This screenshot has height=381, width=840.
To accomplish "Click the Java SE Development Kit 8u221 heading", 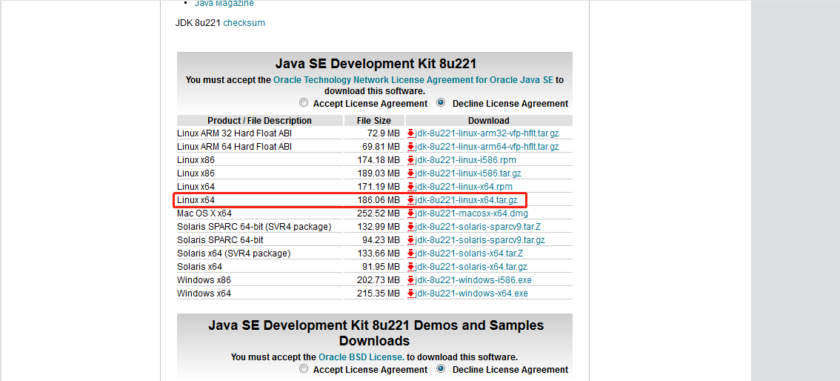I will point(376,64).
